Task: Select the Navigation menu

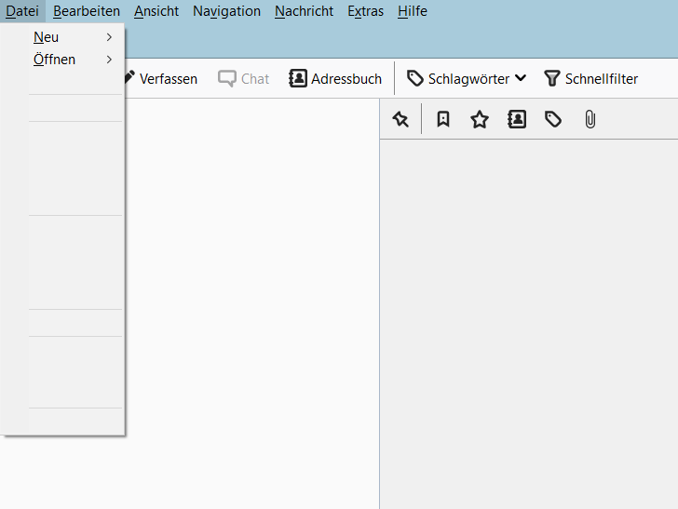Action: (x=226, y=11)
